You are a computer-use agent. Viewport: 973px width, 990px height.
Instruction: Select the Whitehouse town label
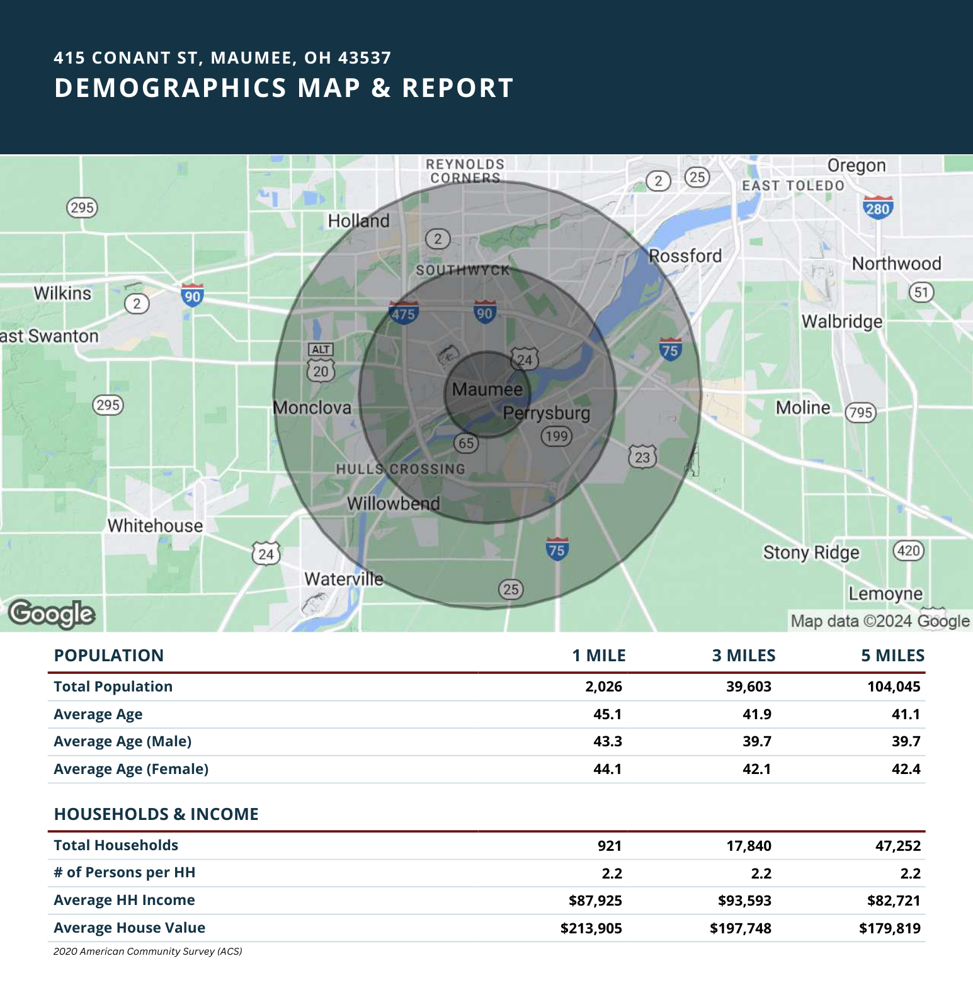click(x=155, y=525)
